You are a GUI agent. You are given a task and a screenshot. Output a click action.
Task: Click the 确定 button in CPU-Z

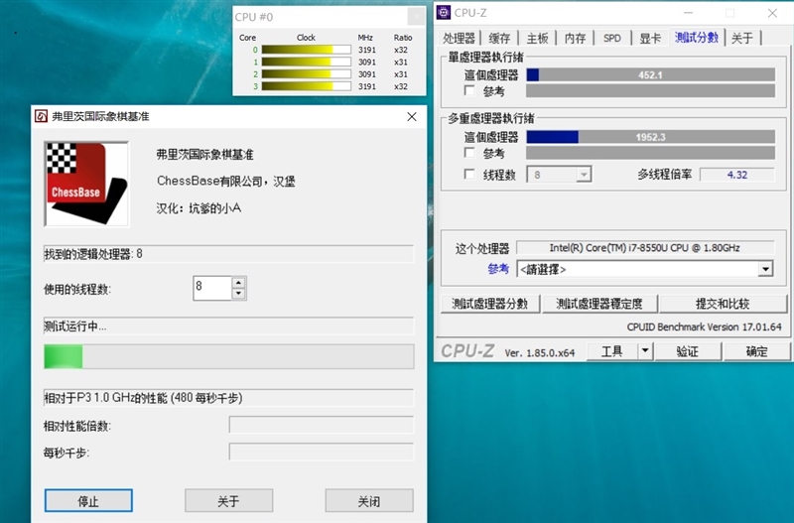[756, 351]
